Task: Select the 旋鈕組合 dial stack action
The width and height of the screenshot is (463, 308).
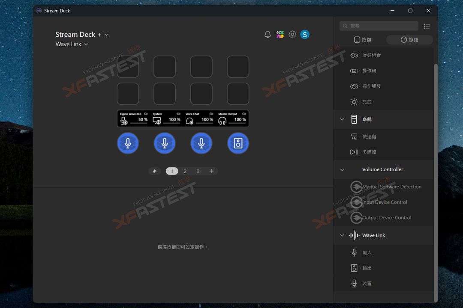Action: click(383, 56)
